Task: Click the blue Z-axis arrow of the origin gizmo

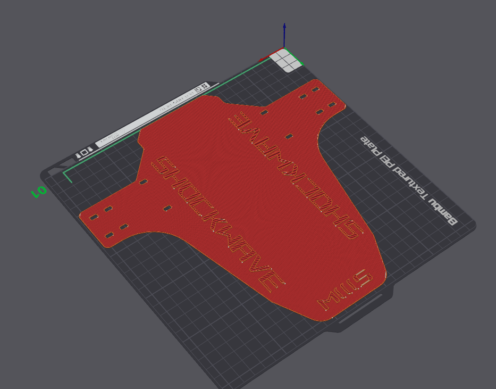Action: click(284, 33)
